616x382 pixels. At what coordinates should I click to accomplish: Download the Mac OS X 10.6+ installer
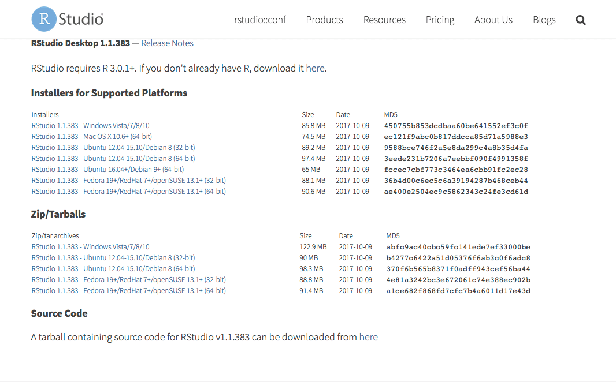coord(92,137)
